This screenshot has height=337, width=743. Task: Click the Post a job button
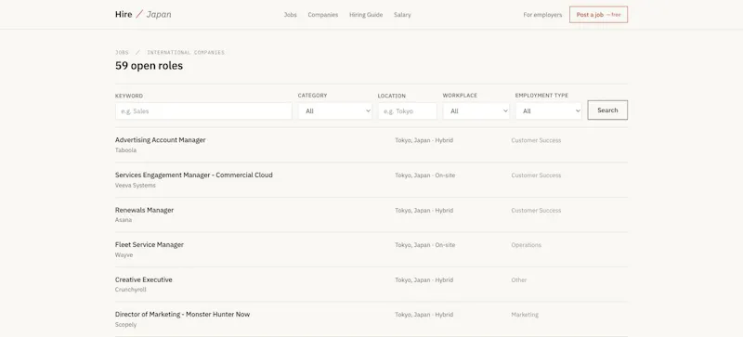(x=598, y=15)
